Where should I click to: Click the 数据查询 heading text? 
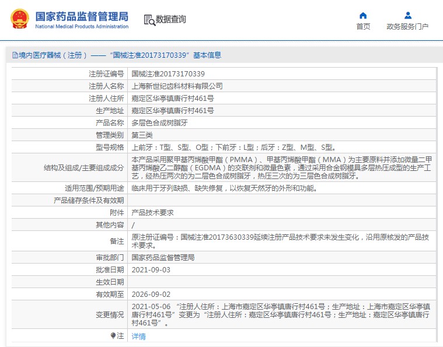[x=171, y=20]
